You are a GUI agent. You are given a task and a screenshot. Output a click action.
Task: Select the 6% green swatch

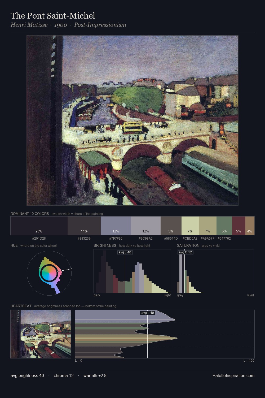coord(224,226)
